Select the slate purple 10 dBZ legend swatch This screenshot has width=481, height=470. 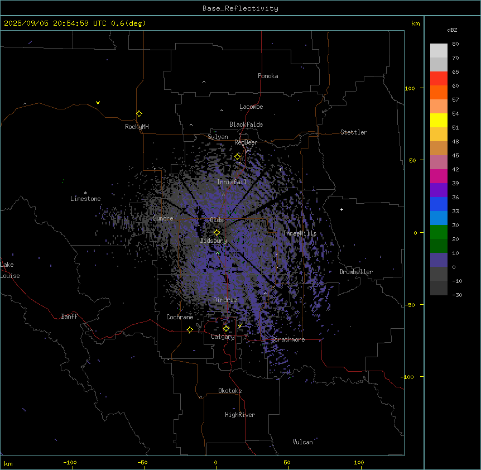tap(439, 260)
